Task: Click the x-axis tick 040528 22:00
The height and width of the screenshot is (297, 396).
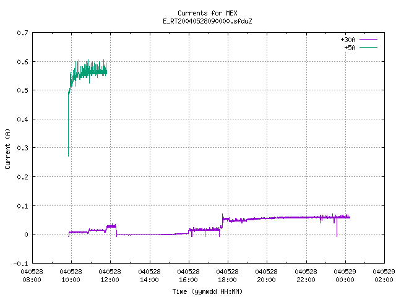Action: pyautogui.click(x=306, y=276)
